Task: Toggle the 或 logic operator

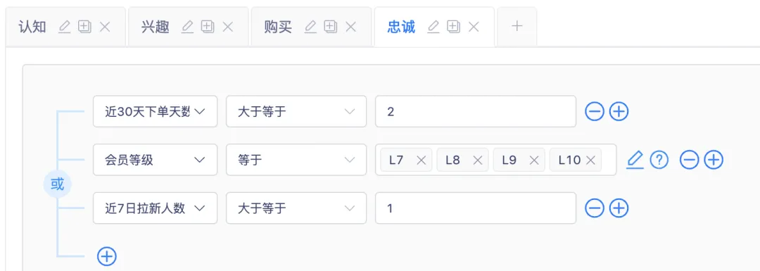Action: [57, 184]
